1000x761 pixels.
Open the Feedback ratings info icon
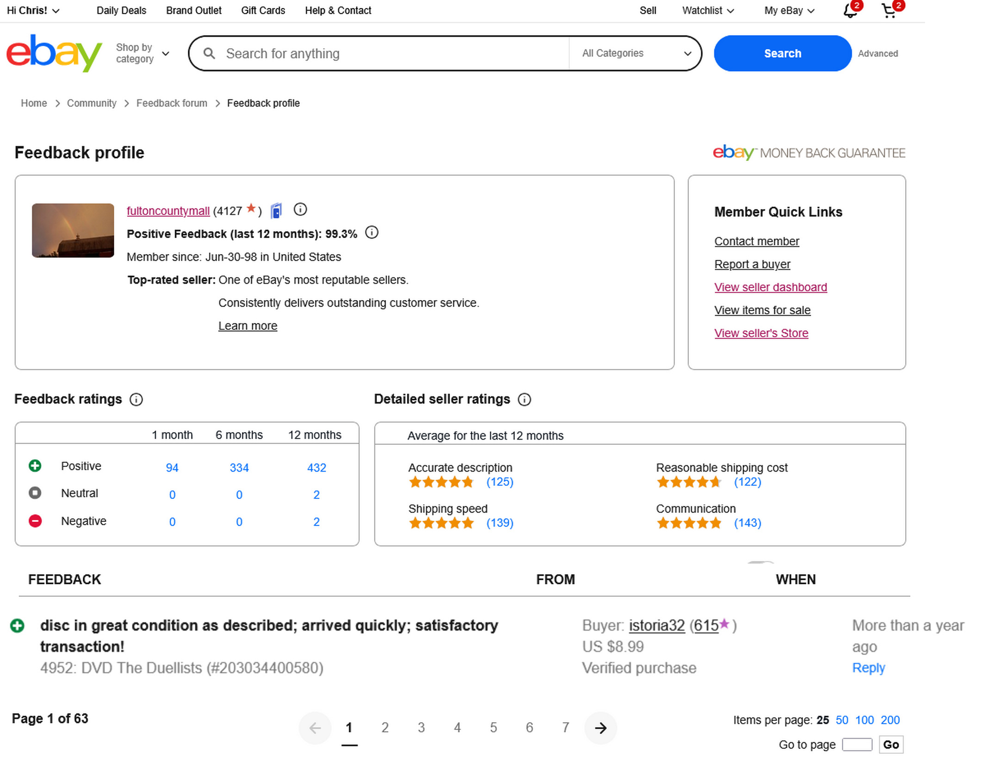coord(136,399)
